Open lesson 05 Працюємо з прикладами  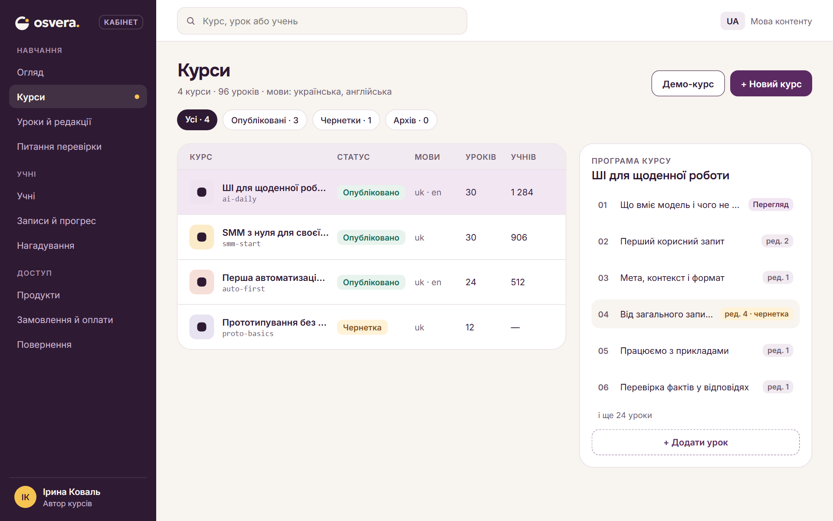coord(695,351)
